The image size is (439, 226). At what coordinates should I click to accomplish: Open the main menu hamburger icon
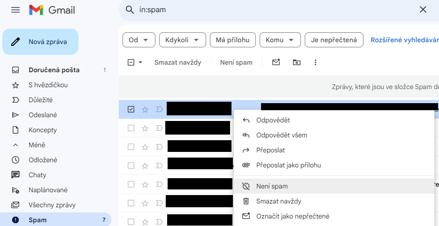click(15, 10)
